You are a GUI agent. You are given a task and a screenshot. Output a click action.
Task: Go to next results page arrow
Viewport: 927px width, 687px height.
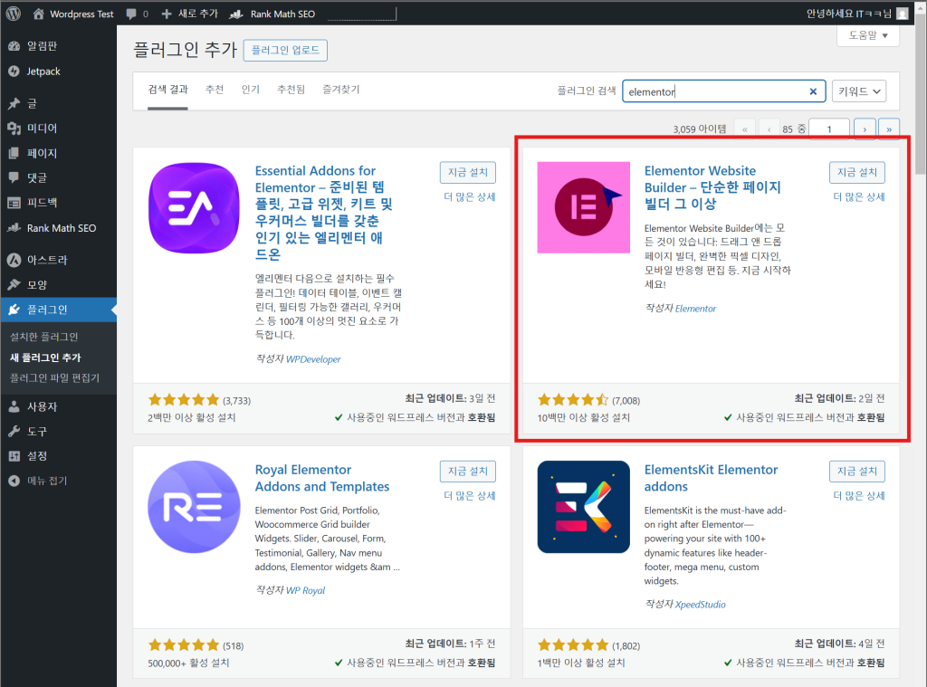[x=865, y=129]
